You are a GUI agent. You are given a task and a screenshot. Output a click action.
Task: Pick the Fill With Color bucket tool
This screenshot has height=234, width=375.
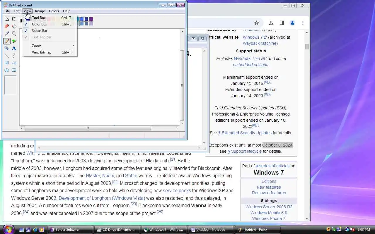click(x=14, y=26)
